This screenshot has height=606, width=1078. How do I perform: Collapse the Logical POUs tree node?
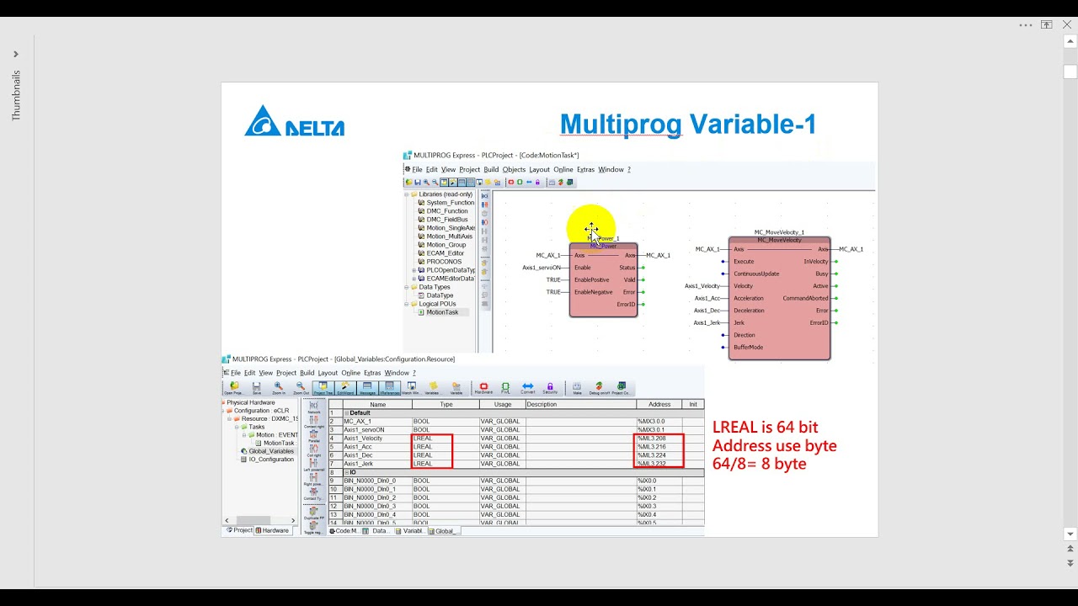point(407,304)
